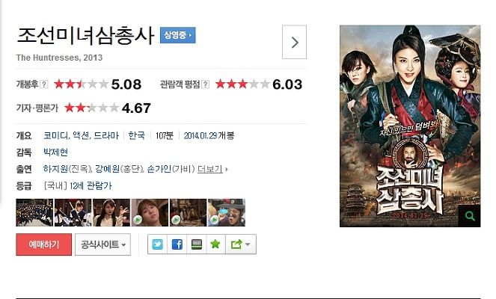Open help icon next to 개봉후
496x299 pixels.
pos(44,84)
